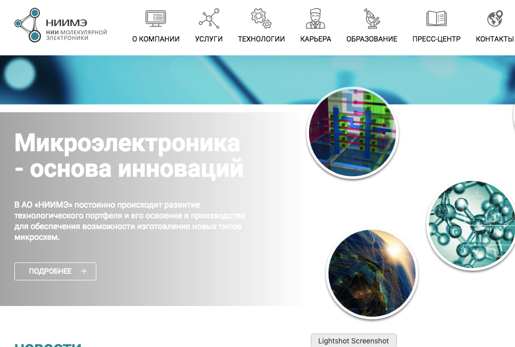Go to КОНТАКТЫ page

[494, 38]
